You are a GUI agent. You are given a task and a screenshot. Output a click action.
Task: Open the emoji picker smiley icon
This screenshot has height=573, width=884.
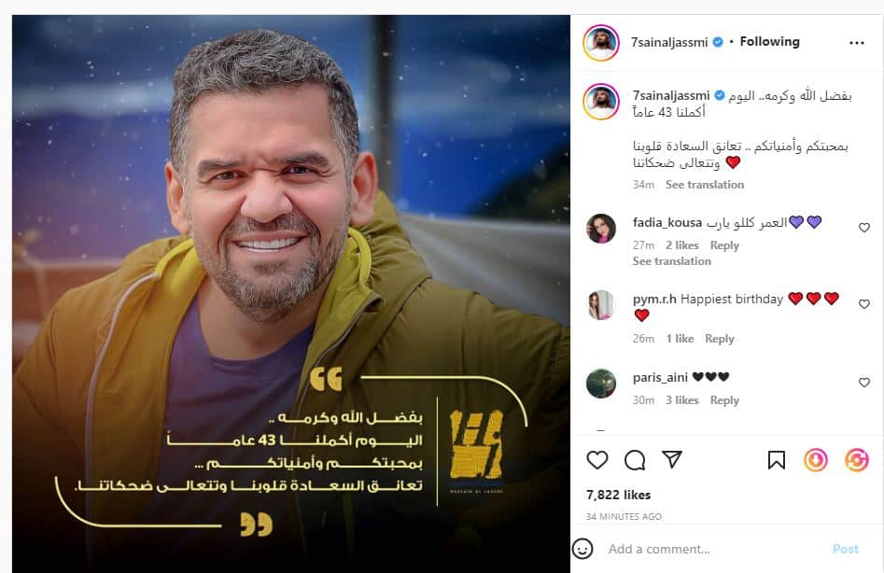[x=582, y=548]
